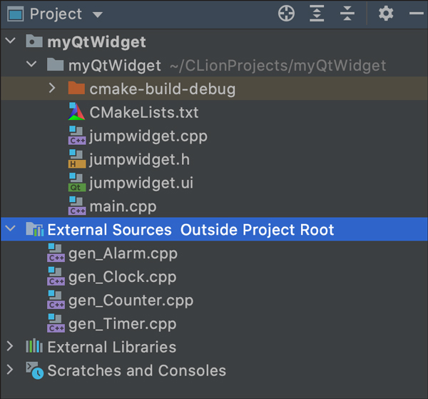Image resolution: width=428 pixels, height=399 pixels.
Task: Collapse the External Sources node
Action: (x=10, y=229)
